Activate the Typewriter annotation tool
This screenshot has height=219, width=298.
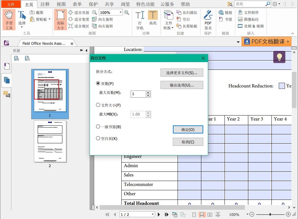(140, 19)
